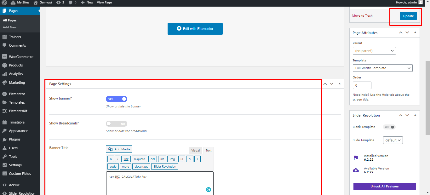The height and width of the screenshot is (195, 430).
Task: Click the img quicktag button
Action: point(172,159)
